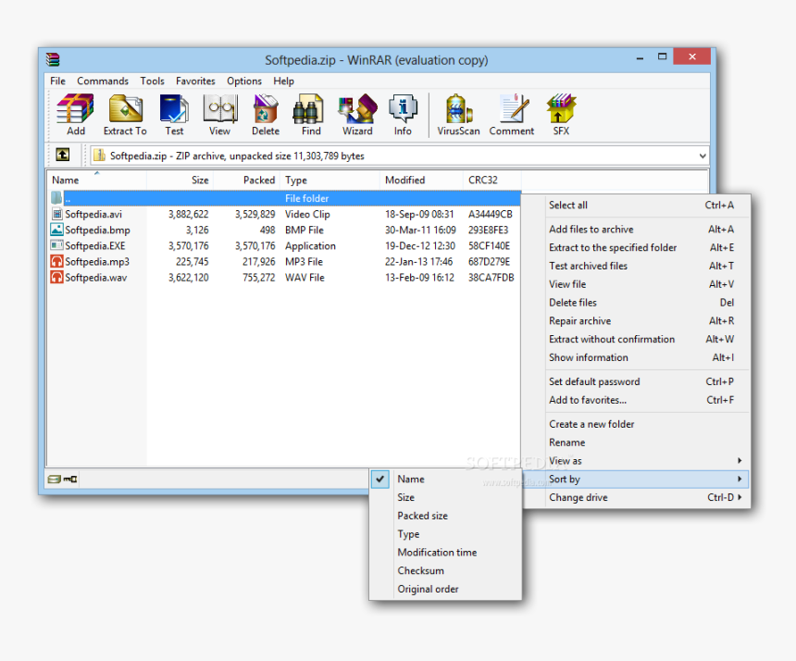Select Modification time sorting option

(437, 552)
